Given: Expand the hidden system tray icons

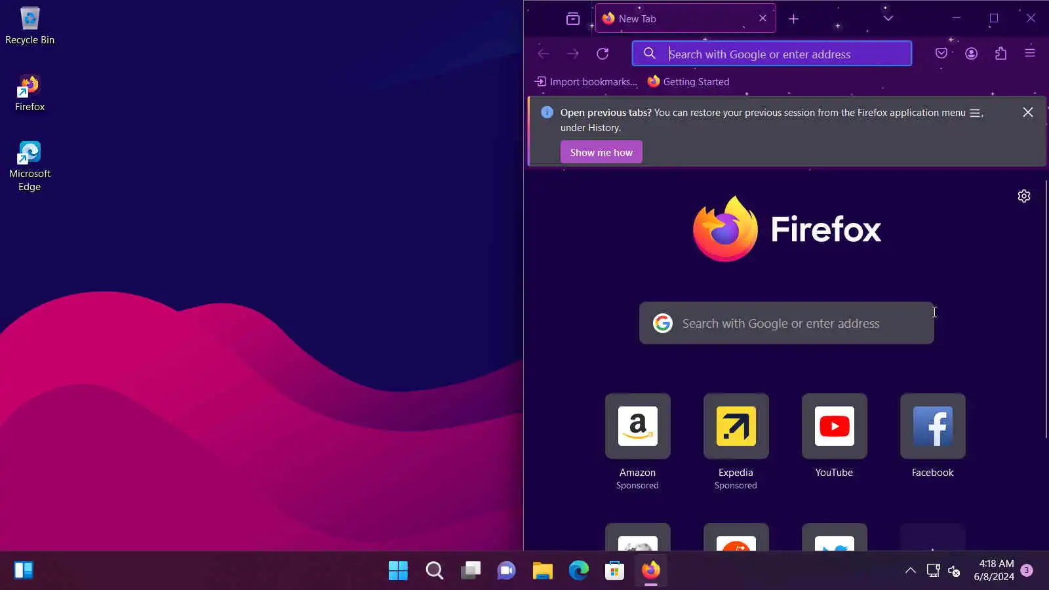Looking at the screenshot, I should [911, 570].
